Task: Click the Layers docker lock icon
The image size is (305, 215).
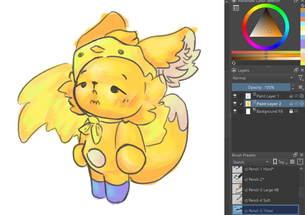Action: pos(234,70)
